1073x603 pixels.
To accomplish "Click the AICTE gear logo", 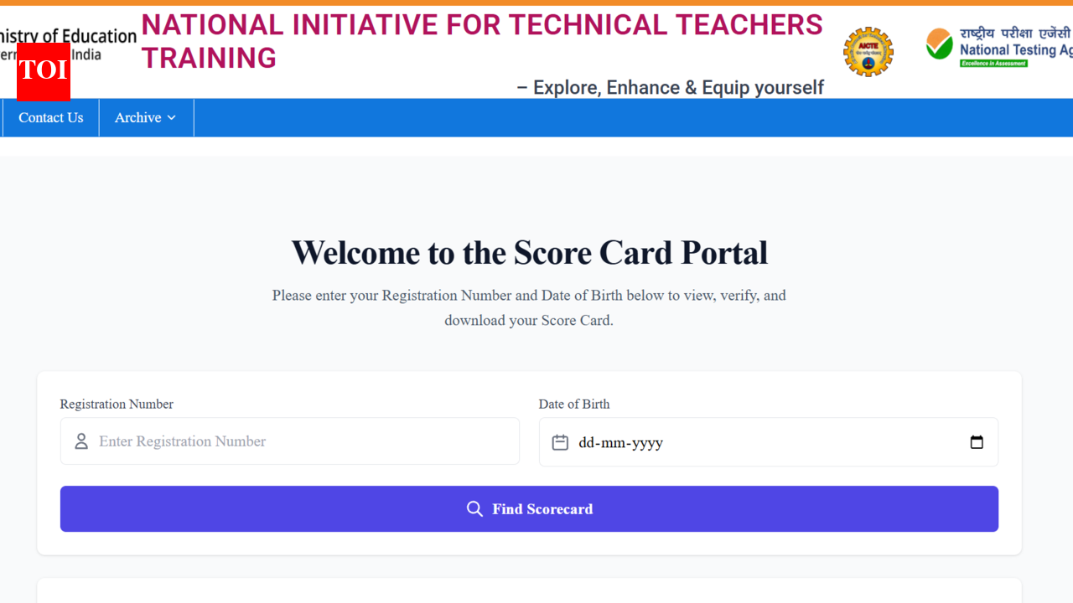I will pos(868,52).
